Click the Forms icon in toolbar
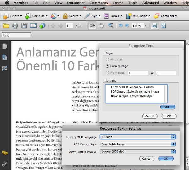The height and width of the screenshot is (170, 189). click(106, 16)
